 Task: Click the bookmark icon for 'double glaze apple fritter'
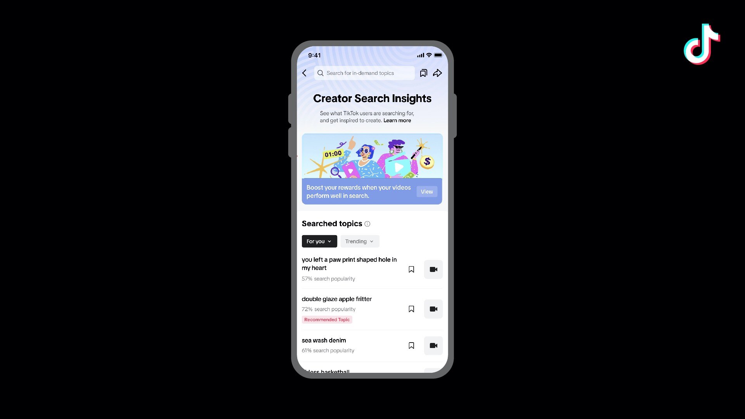(x=411, y=308)
